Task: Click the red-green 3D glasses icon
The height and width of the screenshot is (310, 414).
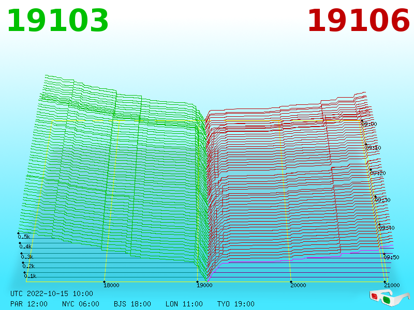Action: (390, 298)
